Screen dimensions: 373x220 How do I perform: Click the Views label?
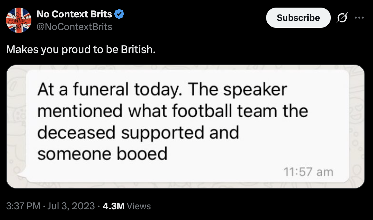pos(139,206)
